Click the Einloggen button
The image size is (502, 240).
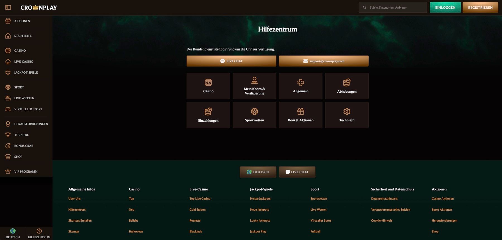coord(445,8)
